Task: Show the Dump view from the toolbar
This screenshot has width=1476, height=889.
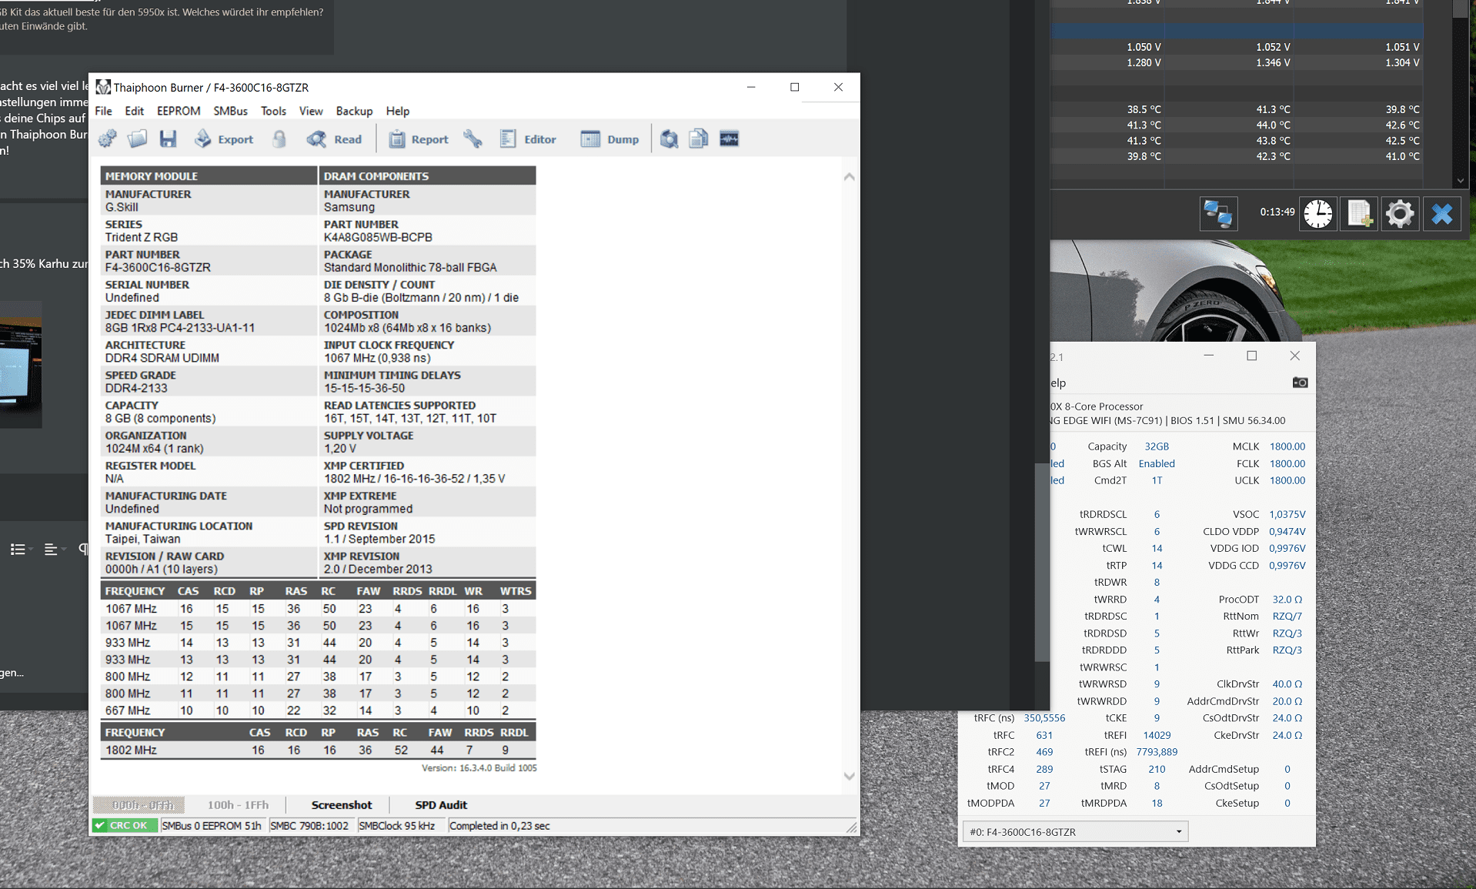Action: tap(609, 139)
